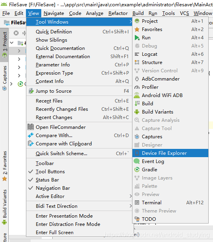Click the Android WiFi ADB icon
213x242 pixels.
pos(137,95)
